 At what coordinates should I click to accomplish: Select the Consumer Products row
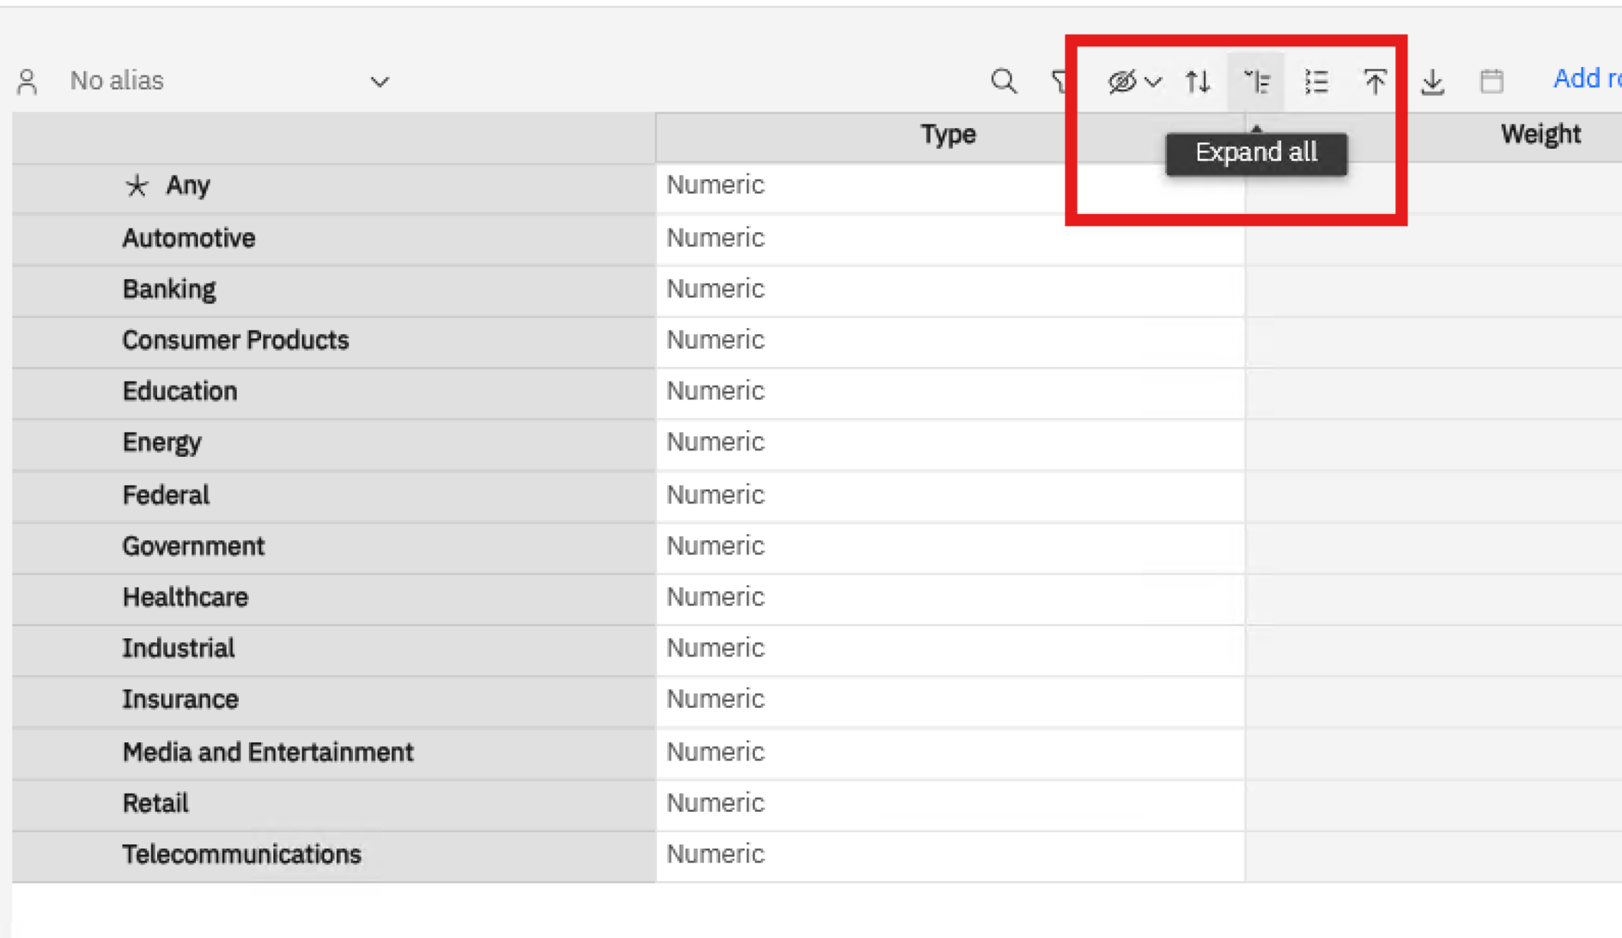click(x=334, y=341)
